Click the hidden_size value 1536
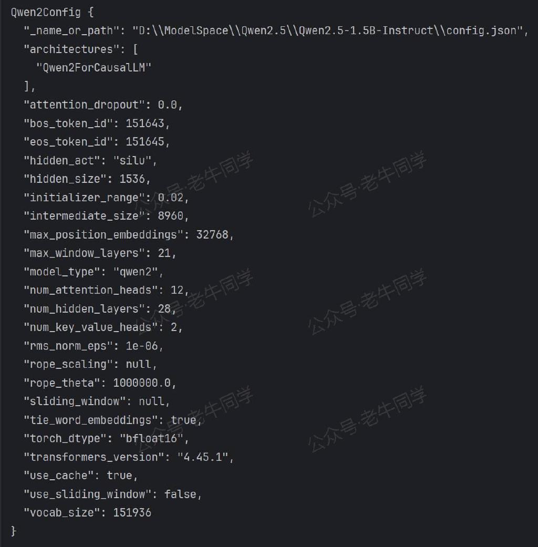The width and height of the screenshot is (538, 547). [132, 179]
